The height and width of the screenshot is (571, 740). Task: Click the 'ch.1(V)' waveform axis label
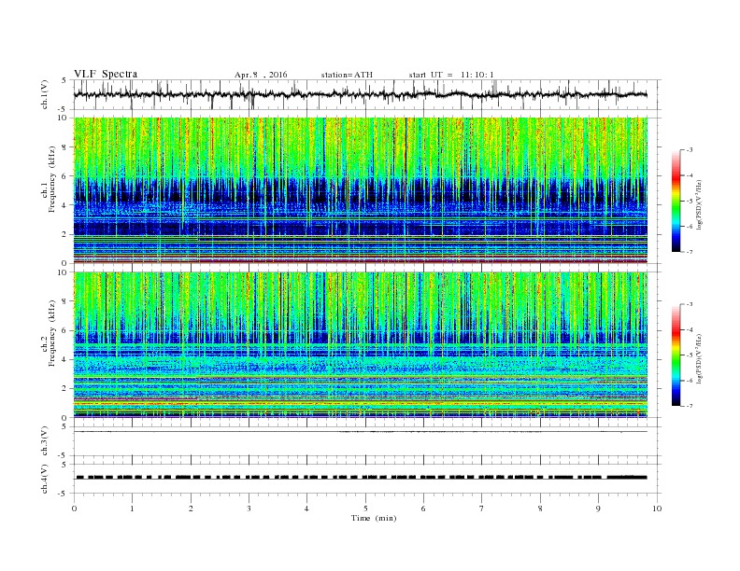45,94
